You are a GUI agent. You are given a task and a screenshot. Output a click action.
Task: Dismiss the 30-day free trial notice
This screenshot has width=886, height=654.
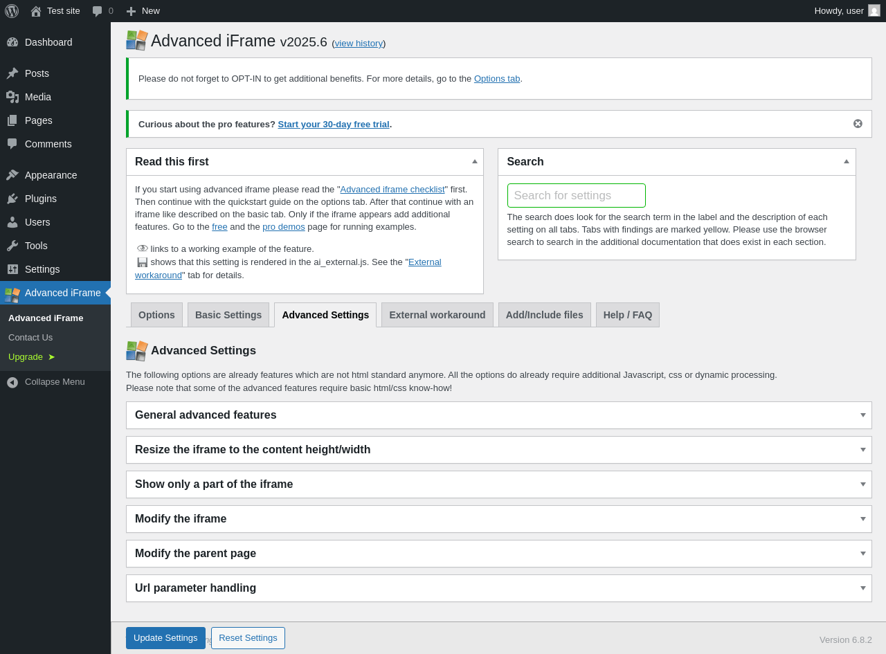click(x=858, y=124)
